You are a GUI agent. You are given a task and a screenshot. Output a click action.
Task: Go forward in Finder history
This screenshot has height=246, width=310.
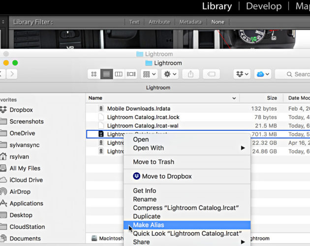[x=12, y=74]
